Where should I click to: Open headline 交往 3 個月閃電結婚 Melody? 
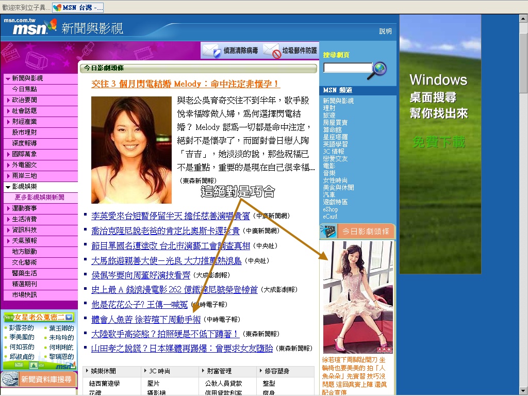coord(186,84)
